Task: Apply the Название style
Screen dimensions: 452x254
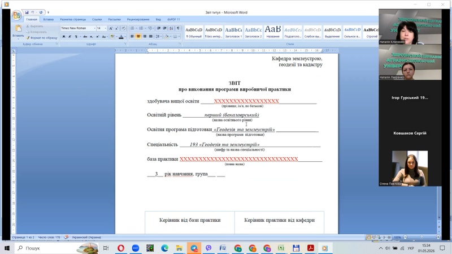Action: click(273, 32)
